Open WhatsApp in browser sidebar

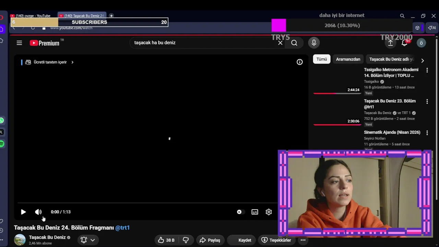tap(2, 120)
